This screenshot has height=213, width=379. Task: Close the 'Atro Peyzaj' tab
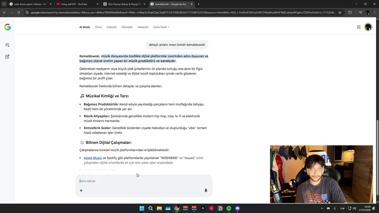click(x=144, y=4)
